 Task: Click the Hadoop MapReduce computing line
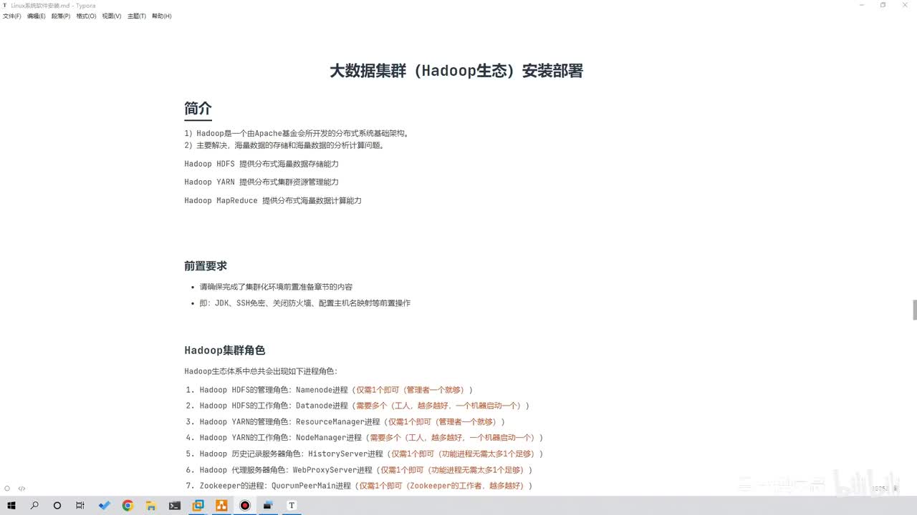click(x=273, y=200)
